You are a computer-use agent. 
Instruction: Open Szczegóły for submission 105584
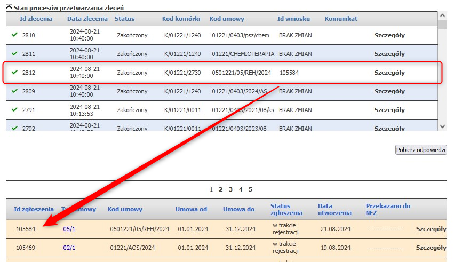(431, 229)
